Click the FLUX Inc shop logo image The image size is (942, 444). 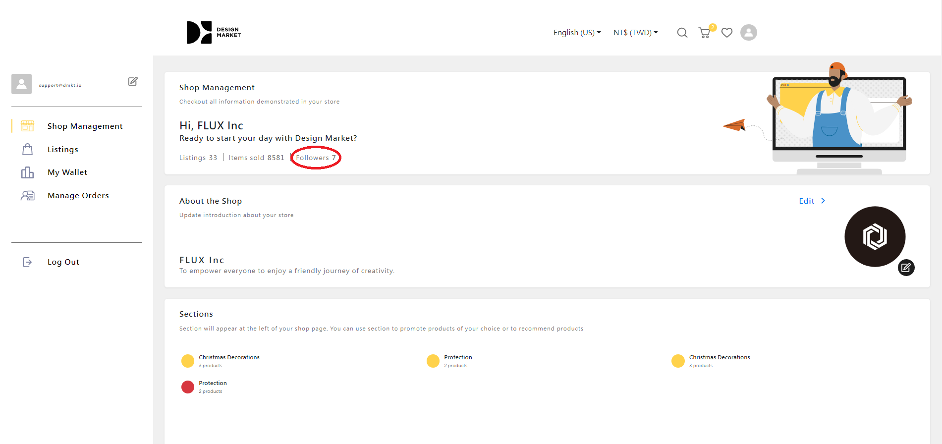pyautogui.click(x=874, y=236)
